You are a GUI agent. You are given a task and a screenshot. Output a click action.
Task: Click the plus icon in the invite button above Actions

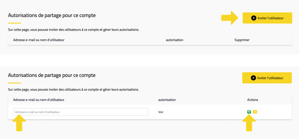pos(253,78)
